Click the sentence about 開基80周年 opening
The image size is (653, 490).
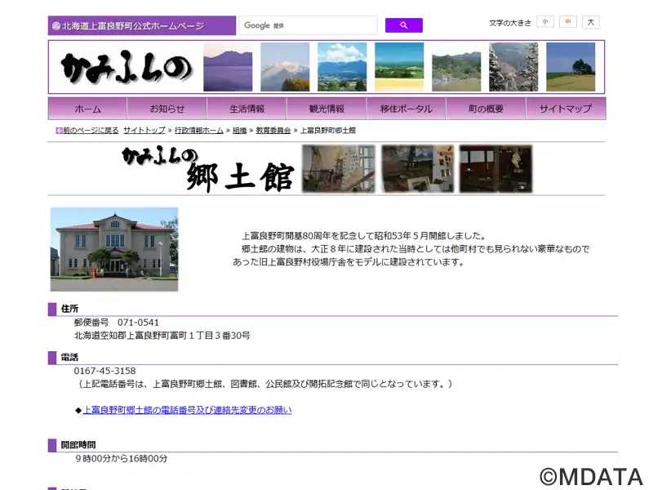tap(364, 236)
